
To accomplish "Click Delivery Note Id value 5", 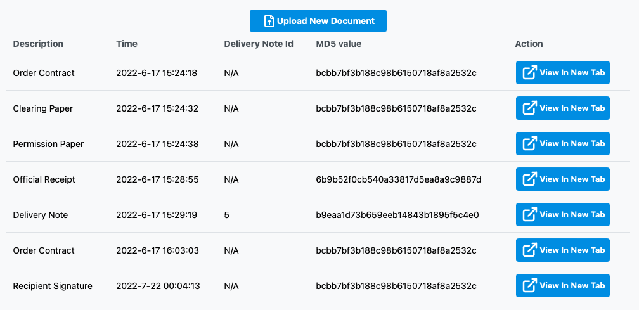I will point(226,215).
